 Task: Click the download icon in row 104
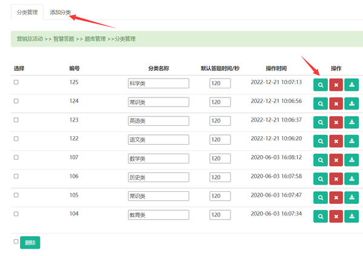tap(352, 217)
